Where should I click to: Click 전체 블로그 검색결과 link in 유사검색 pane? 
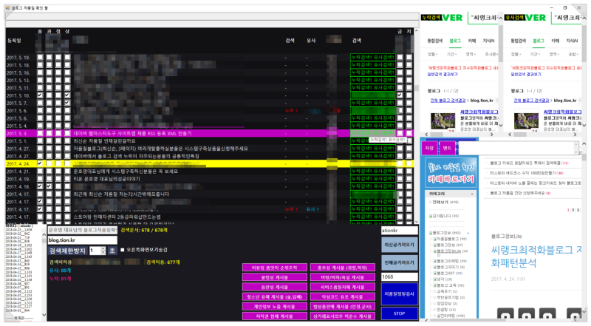tap(531, 101)
